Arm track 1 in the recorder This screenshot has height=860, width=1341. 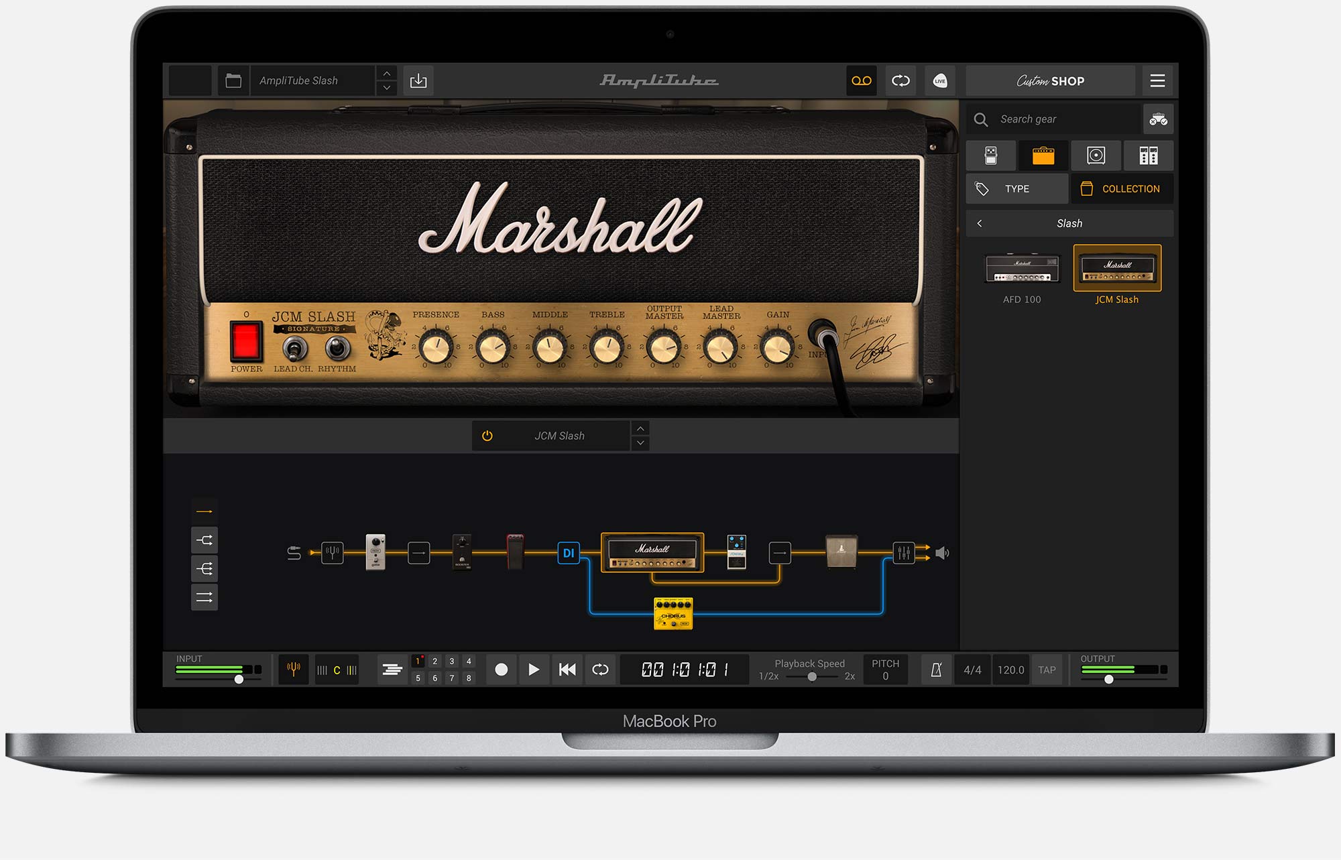pos(418,661)
